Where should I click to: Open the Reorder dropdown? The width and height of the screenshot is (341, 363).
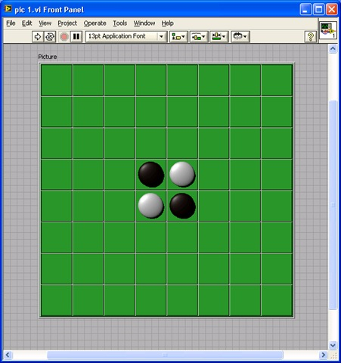(x=240, y=36)
